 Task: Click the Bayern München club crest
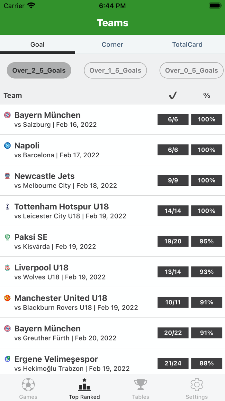pos(7,115)
